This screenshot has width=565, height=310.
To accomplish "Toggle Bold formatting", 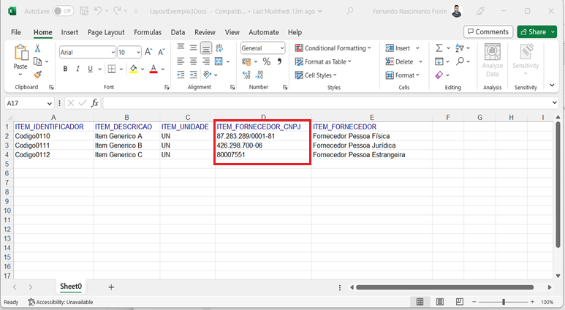I will pos(65,69).
